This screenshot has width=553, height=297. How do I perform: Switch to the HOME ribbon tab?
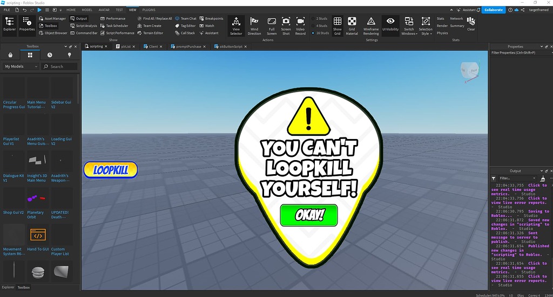point(71,10)
